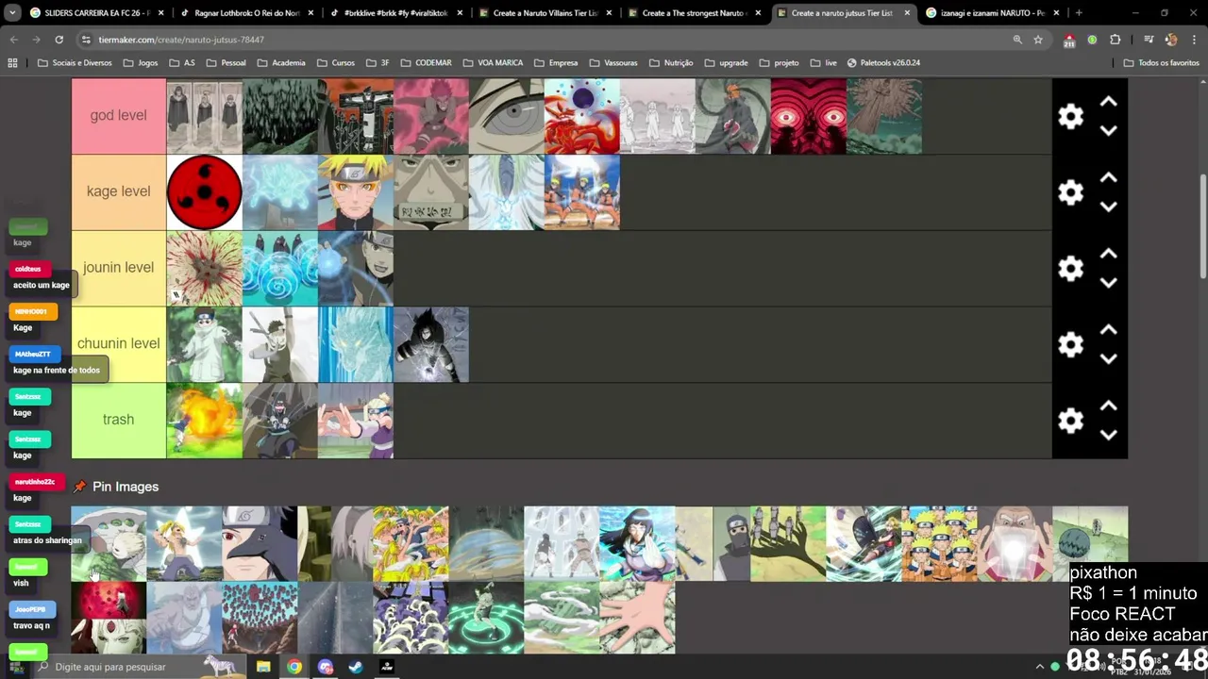Open the Cursos bookmark folder
Viewport: 1208px width, 679px height.
tap(336, 63)
